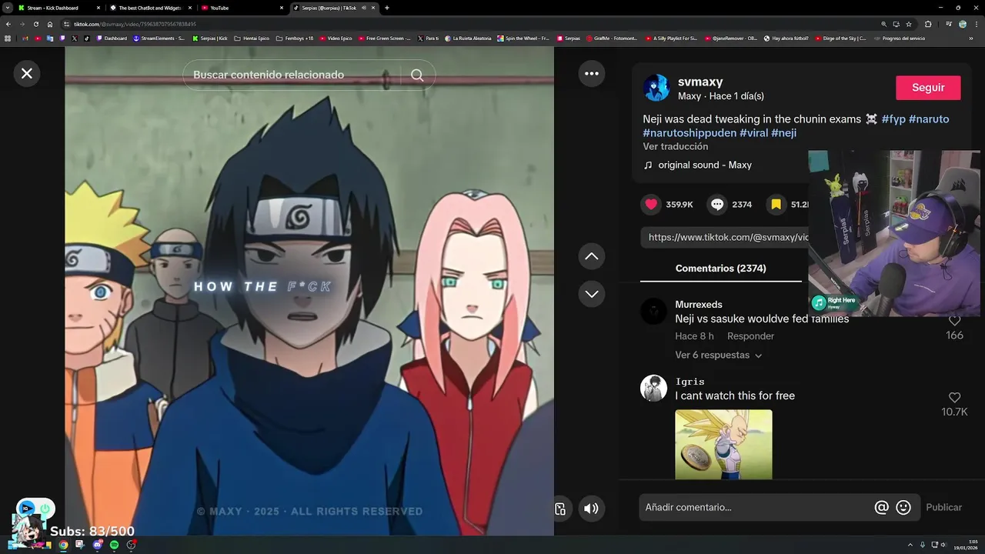Open the 'La Ruleta Aleatoria' bookmark
985x554 pixels.
pos(469,38)
